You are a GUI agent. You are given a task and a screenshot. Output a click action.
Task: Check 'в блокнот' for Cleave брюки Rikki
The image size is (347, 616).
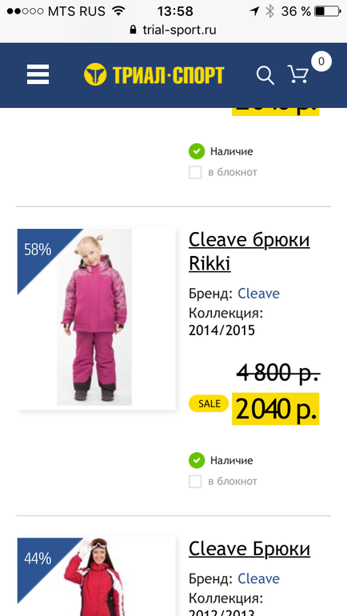[x=195, y=482]
